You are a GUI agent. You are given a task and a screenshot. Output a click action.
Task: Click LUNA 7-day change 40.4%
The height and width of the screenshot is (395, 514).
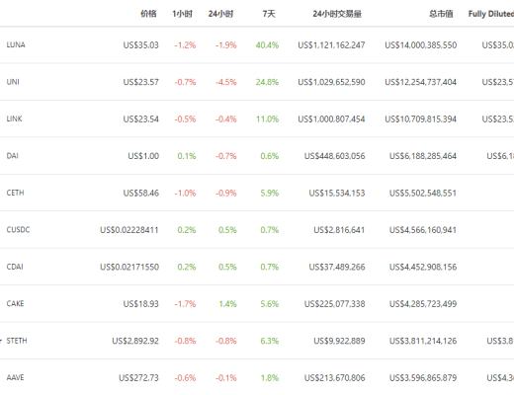(x=267, y=45)
